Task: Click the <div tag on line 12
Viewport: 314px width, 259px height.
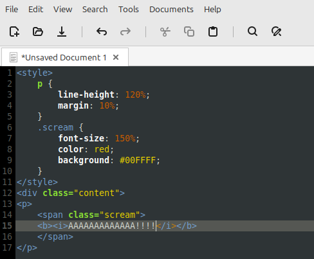Action: [x=27, y=193]
